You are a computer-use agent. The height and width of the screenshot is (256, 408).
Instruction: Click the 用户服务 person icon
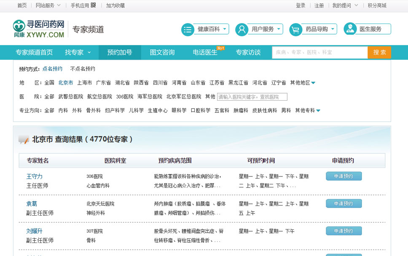pos(242,29)
